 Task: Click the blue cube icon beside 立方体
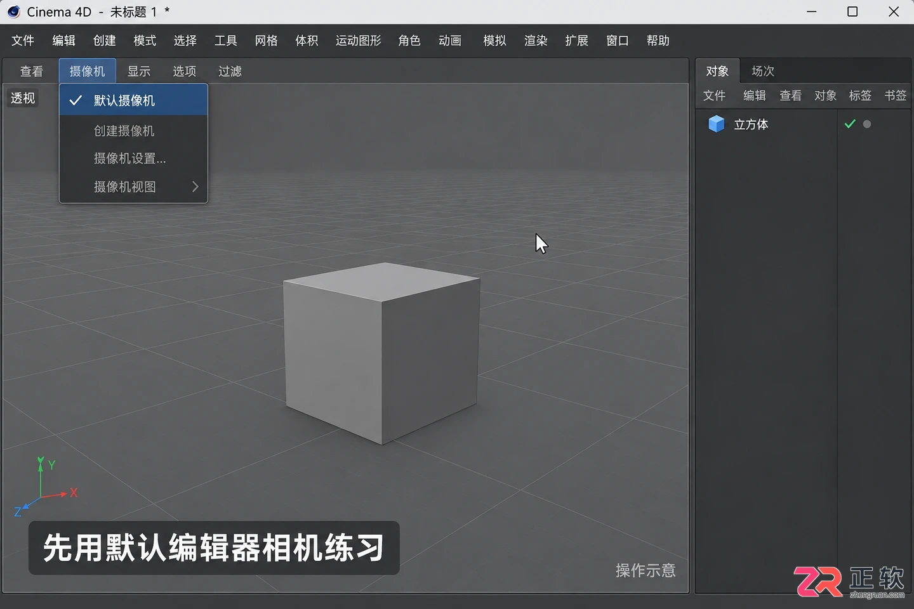(717, 124)
